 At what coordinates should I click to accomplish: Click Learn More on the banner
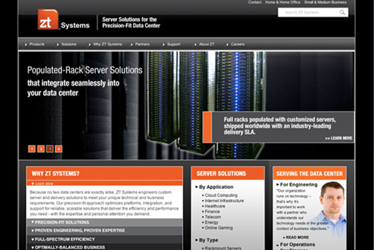tap(338, 138)
